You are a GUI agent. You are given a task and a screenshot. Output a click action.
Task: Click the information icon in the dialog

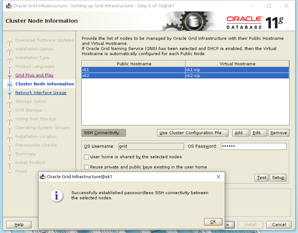pos(57,196)
